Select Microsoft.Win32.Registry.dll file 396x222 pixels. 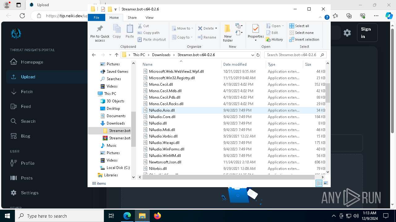point(234,78)
